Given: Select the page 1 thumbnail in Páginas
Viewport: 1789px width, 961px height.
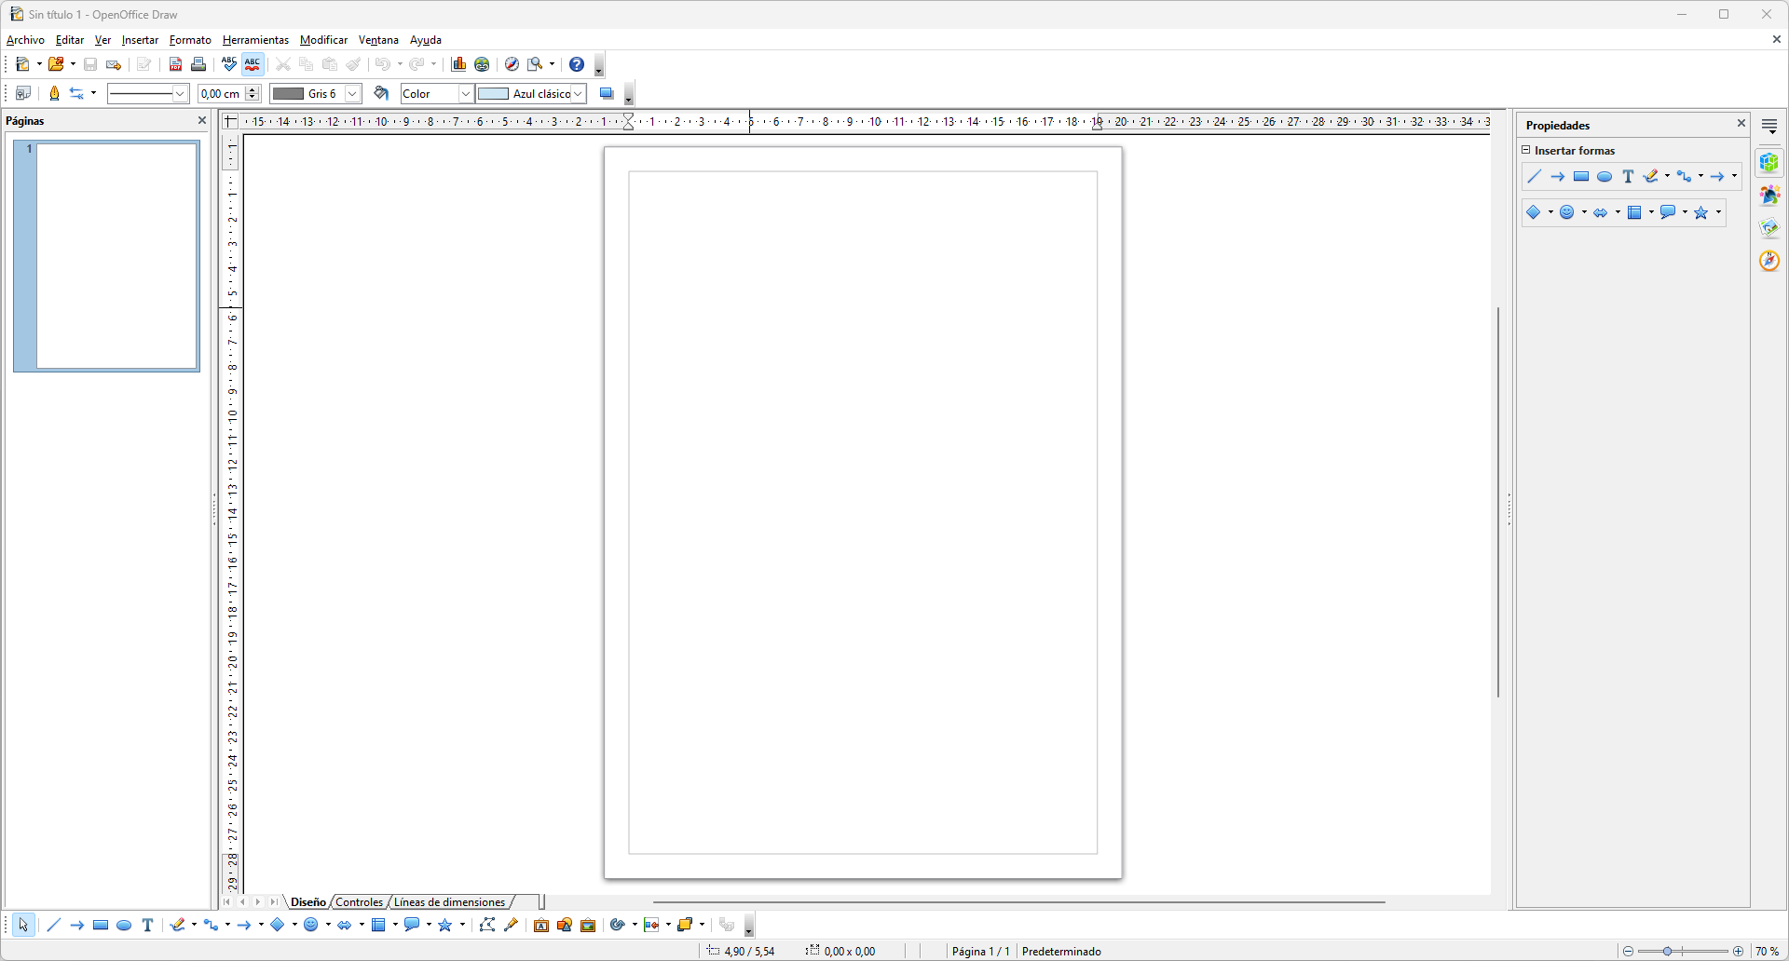Looking at the screenshot, I should click(107, 255).
